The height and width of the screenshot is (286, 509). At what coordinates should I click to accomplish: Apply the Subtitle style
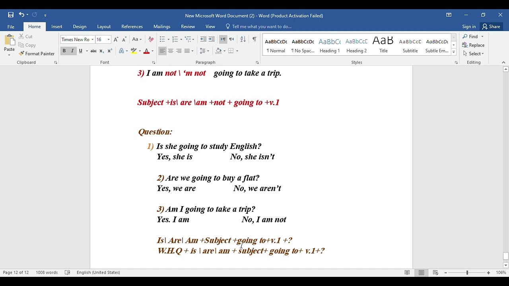pos(410,45)
